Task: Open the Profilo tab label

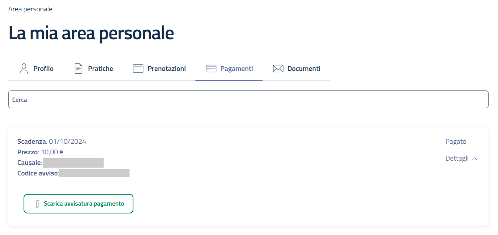Action: 43,69
